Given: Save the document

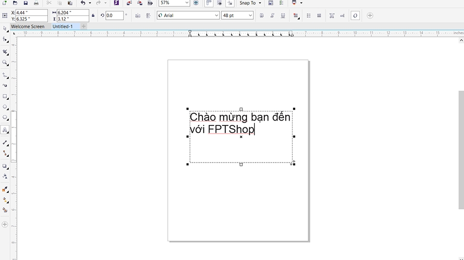Looking at the screenshot, I should pyautogui.click(x=26, y=3).
